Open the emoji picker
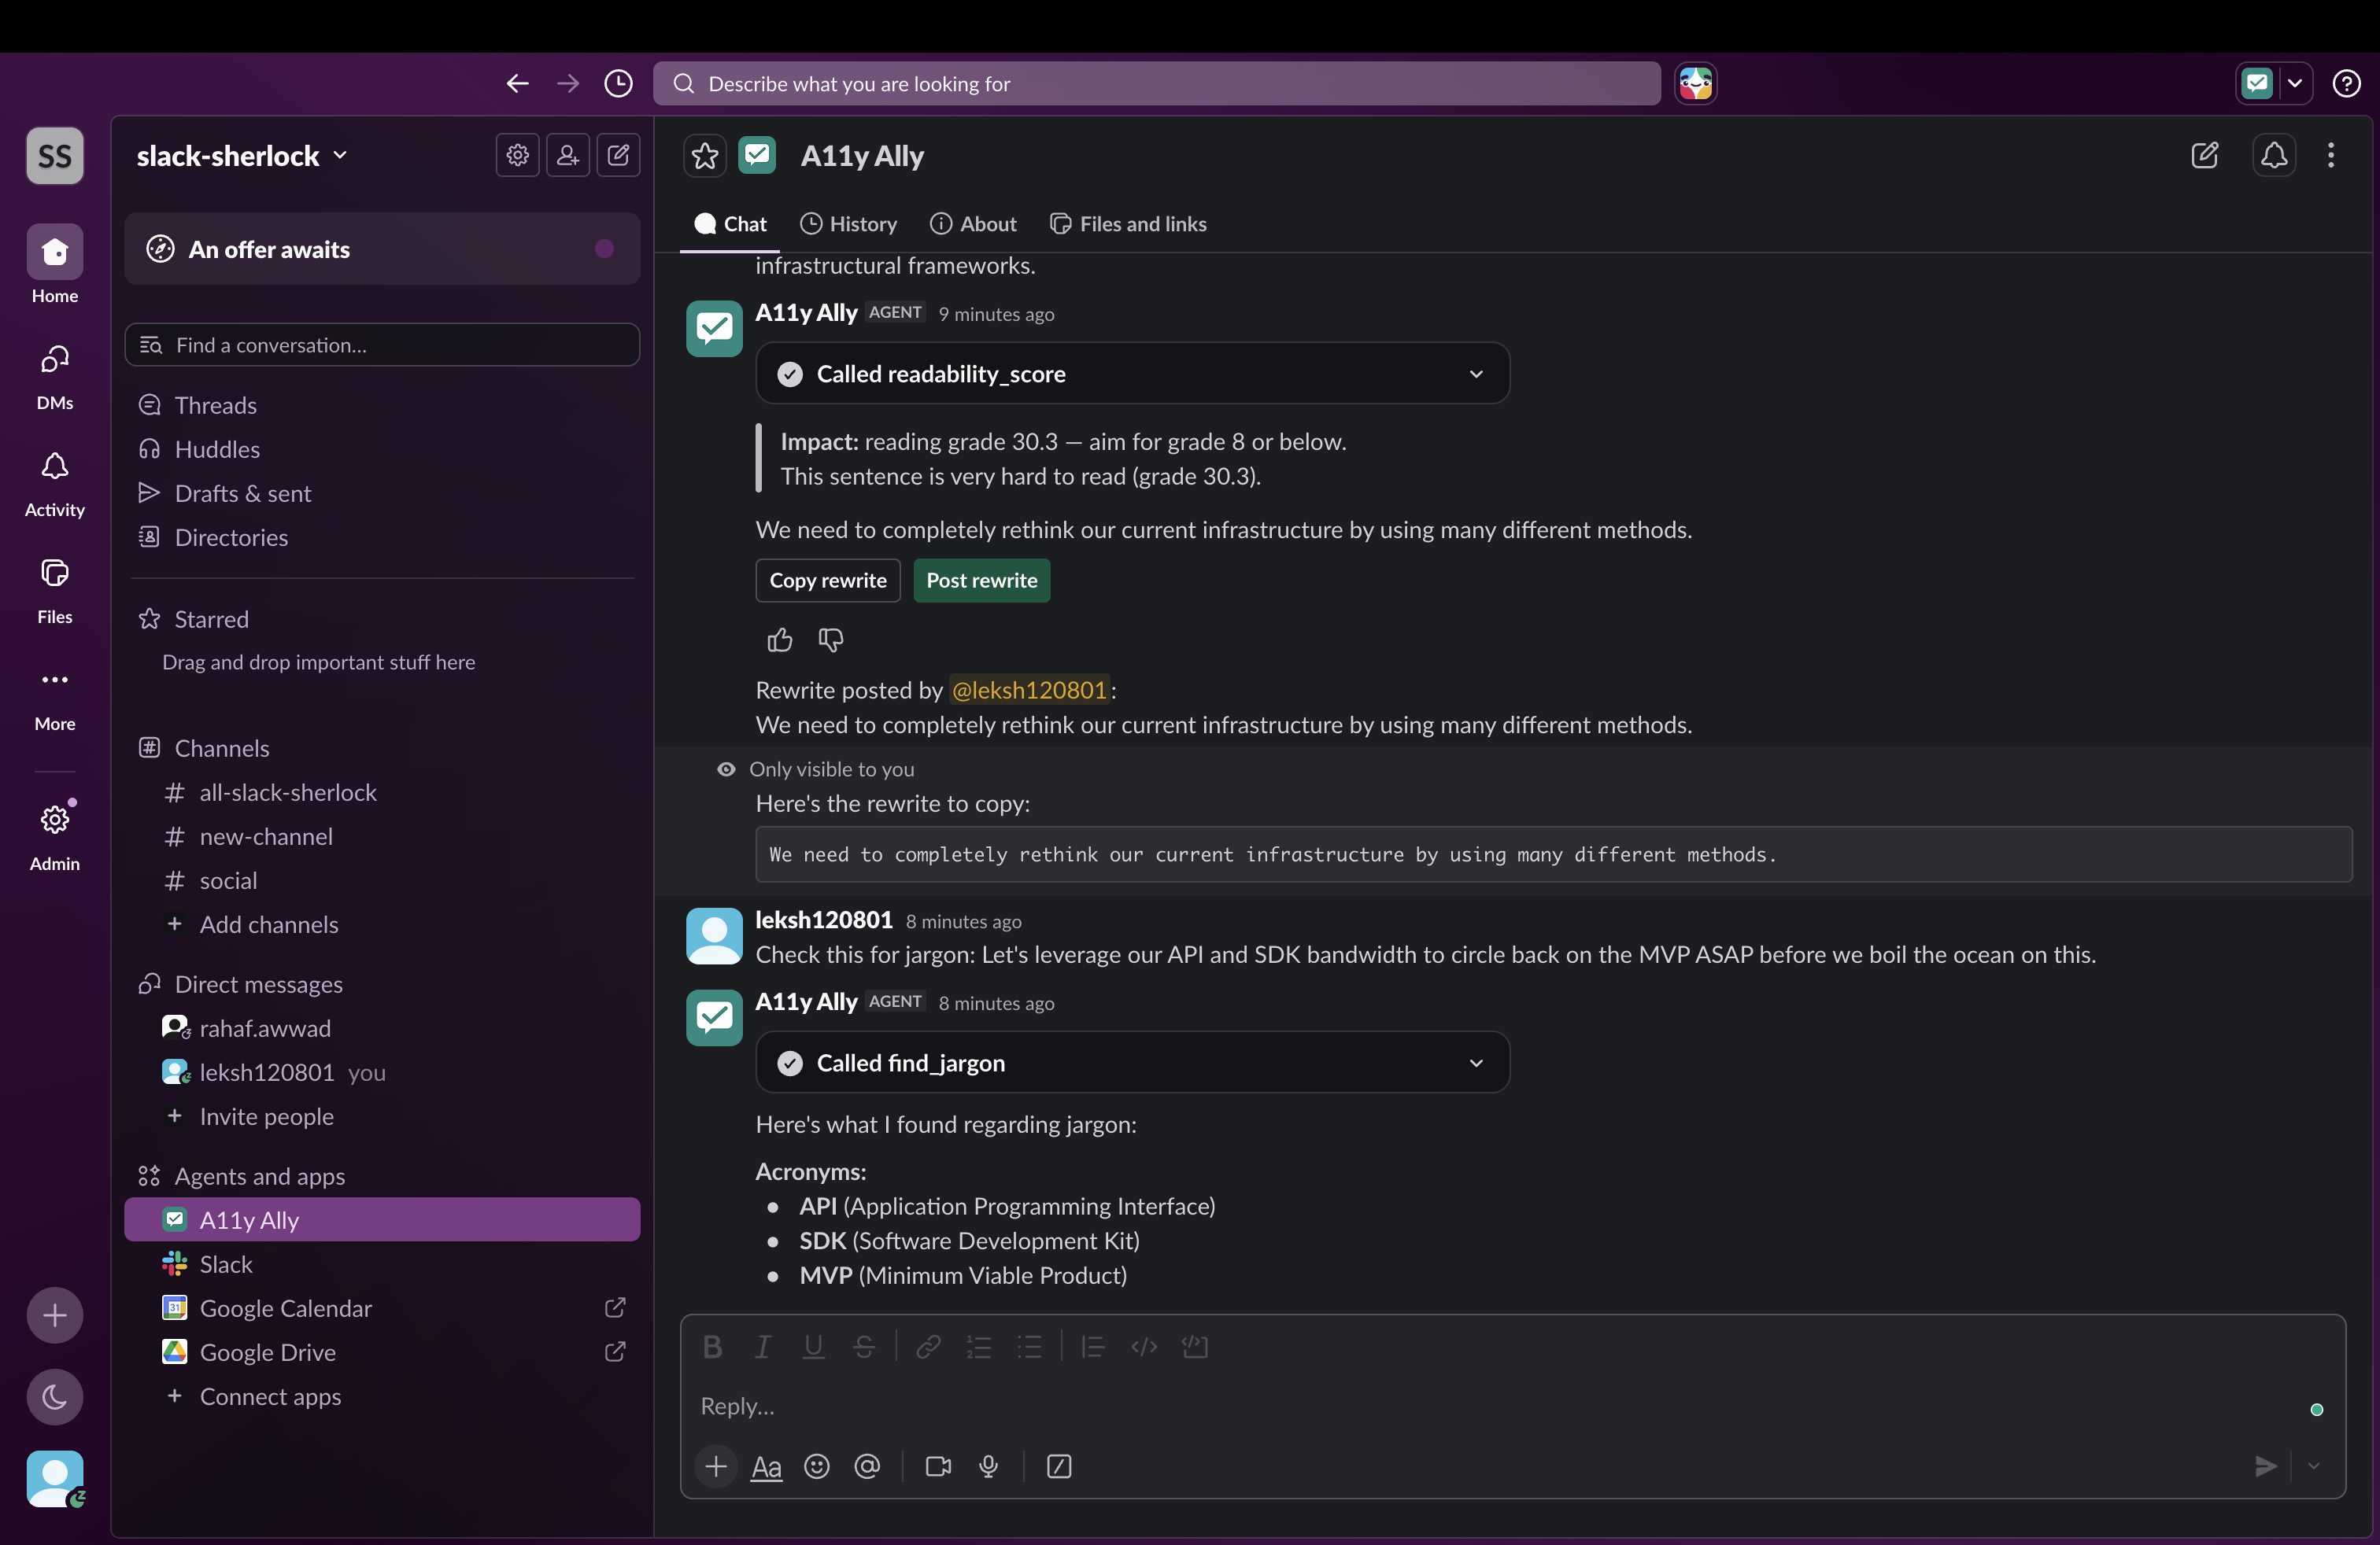This screenshot has height=1545, width=2380. [817, 1466]
